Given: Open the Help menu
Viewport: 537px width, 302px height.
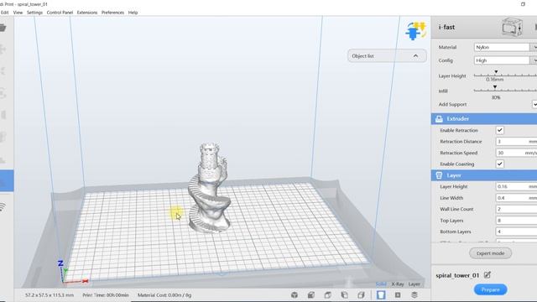Looking at the screenshot, I should pos(133,13).
